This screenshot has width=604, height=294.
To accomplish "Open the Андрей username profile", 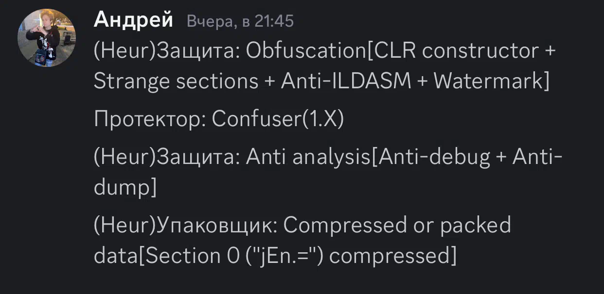I will pyautogui.click(x=133, y=20).
